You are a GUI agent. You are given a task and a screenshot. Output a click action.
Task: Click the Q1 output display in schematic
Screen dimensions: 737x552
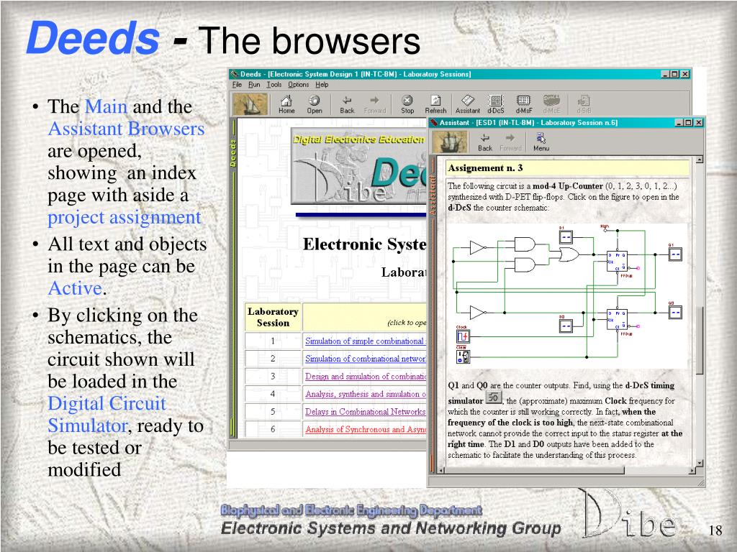675,254
